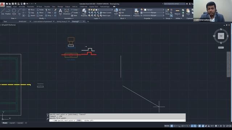The image size is (232, 130).
Task: Expand the Block panel
Action: tap(123, 18)
